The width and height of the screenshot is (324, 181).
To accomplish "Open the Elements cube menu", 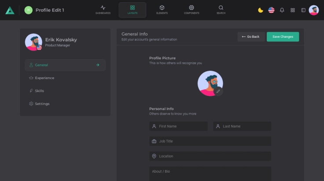I will [162, 10].
